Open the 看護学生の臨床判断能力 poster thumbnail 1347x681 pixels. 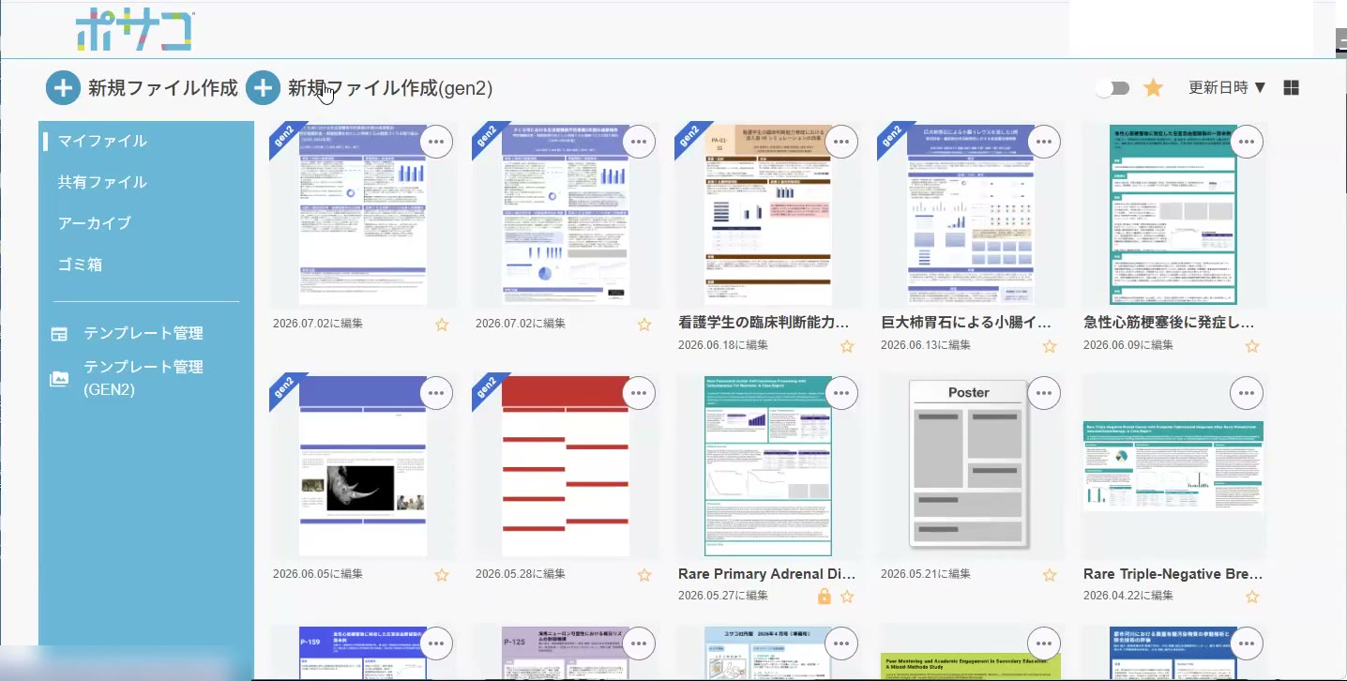pos(767,215)
